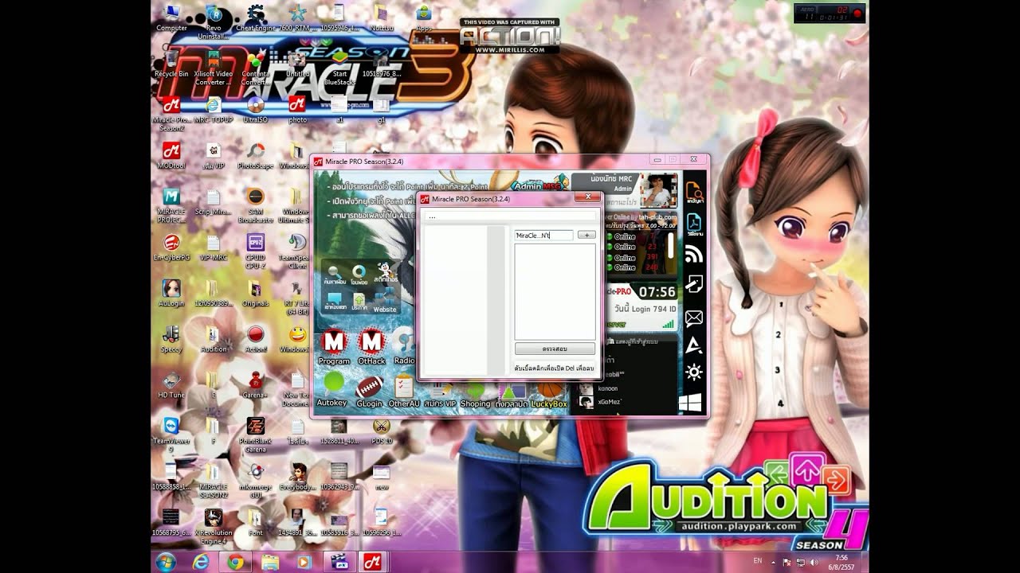Screen dimensions: 1020x573
Task: Open mkvmerge GUI desktop shortcut
Action: (x=256, y=481)
